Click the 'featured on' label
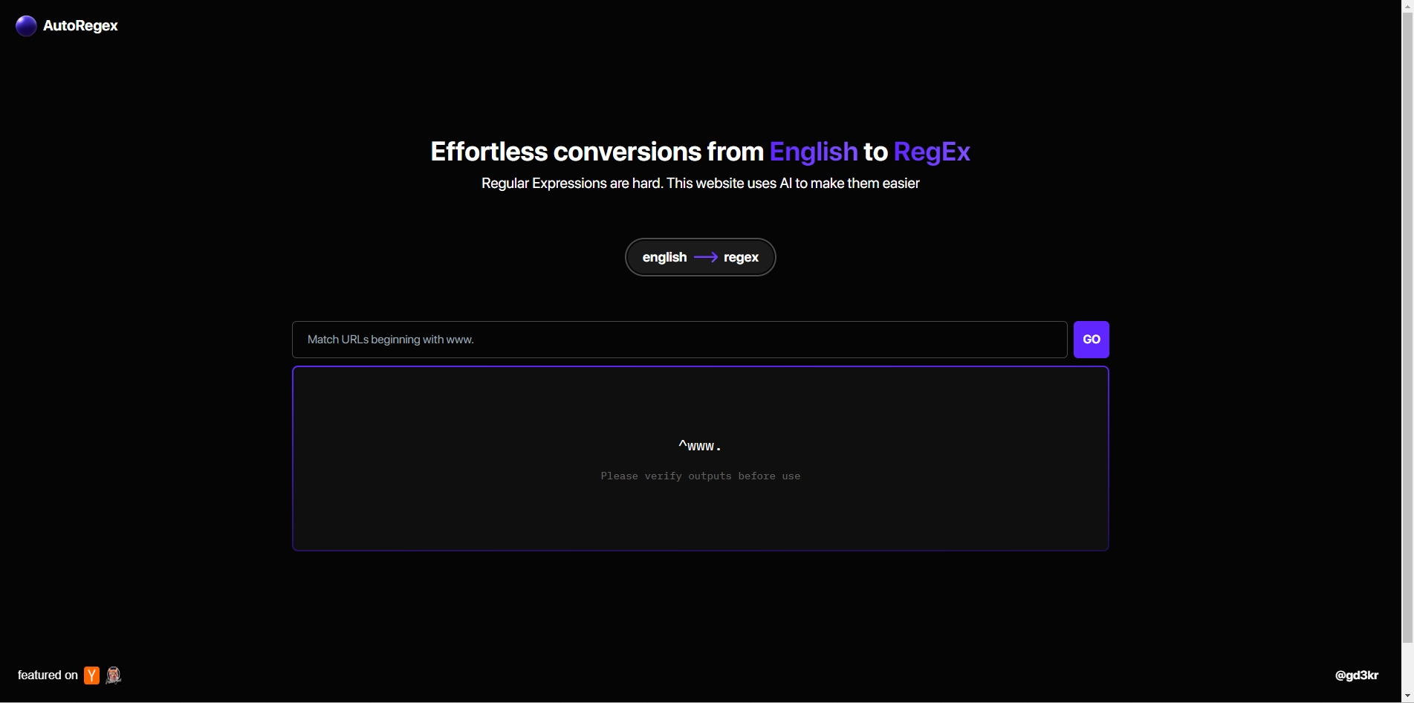This screenshot has height=703, width=1414. pyautogui.click(x=48, y=676)
